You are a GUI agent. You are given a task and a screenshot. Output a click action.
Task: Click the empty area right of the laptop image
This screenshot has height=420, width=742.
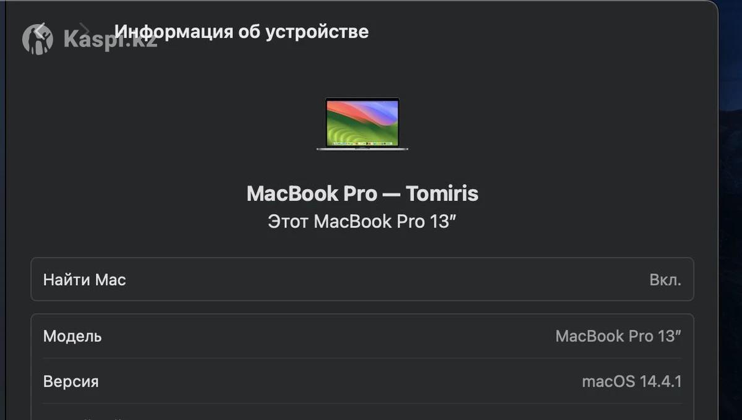pyautogui.click(x=526, y=124)
